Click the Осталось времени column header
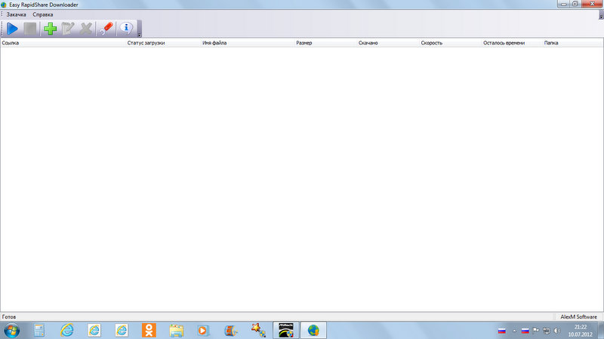The width and height of the screenshot is (604, 339). click(513, 43)
